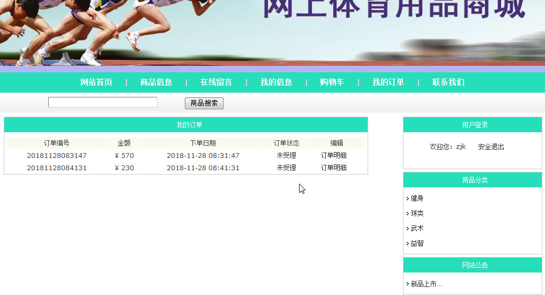Click the amount ¥ 230
The image size is (545, 295).
[124, 168]
